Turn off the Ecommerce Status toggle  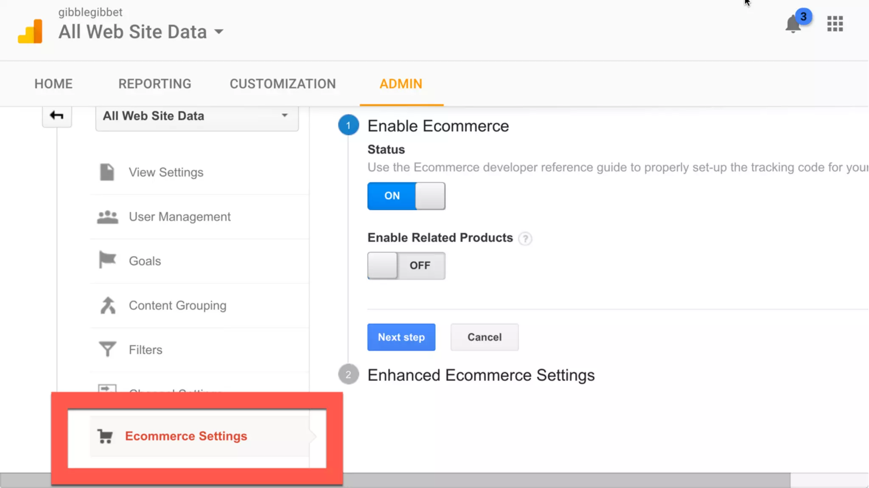tap(406, 196)
